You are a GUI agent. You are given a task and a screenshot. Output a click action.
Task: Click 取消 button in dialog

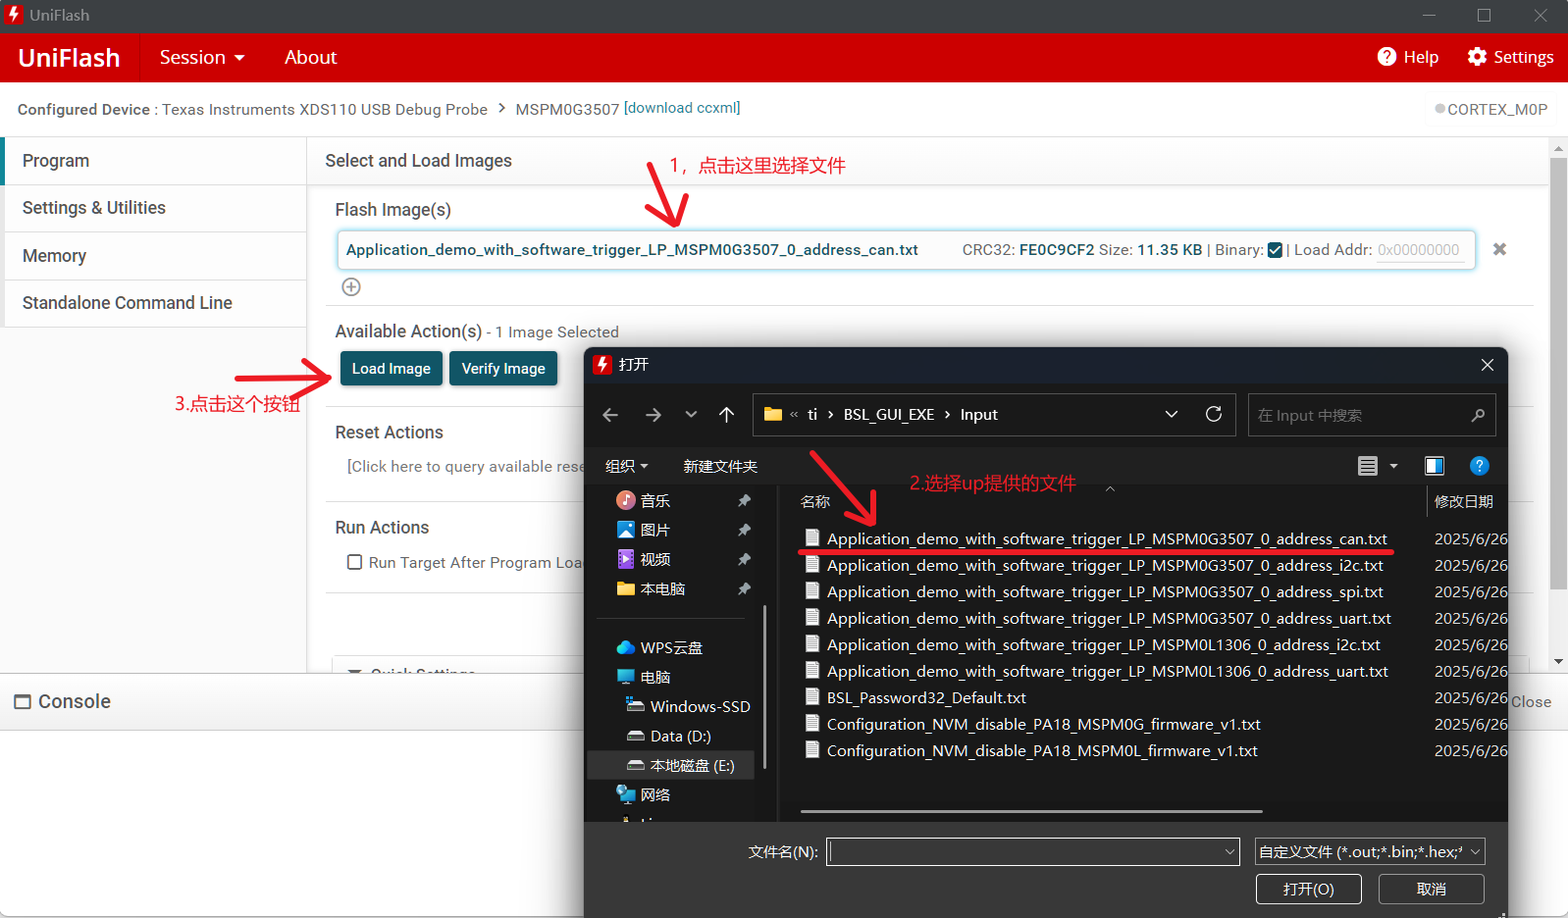coord(1432,889)
